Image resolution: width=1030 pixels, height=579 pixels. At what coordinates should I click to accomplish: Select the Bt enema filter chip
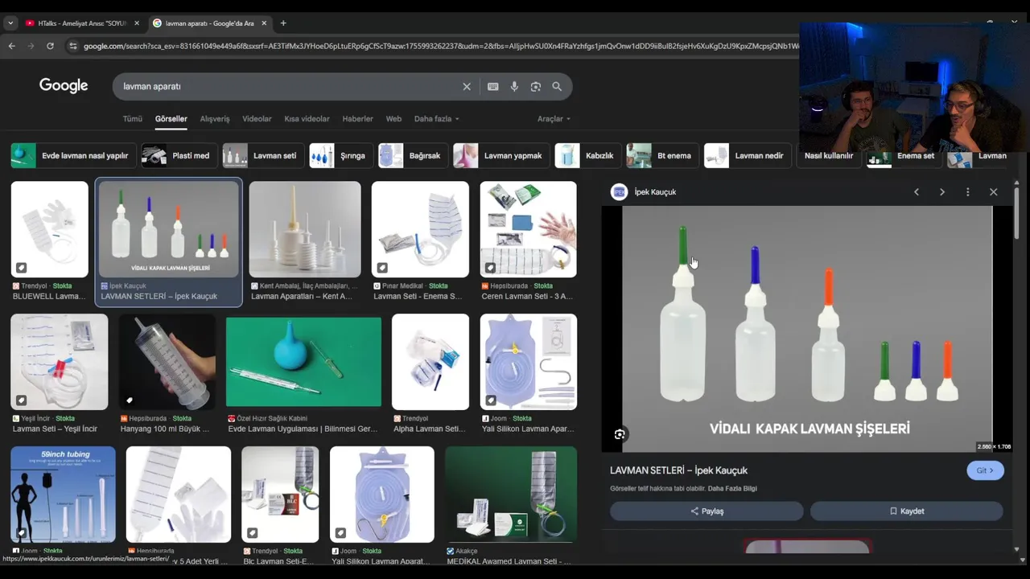coord(662,156)
